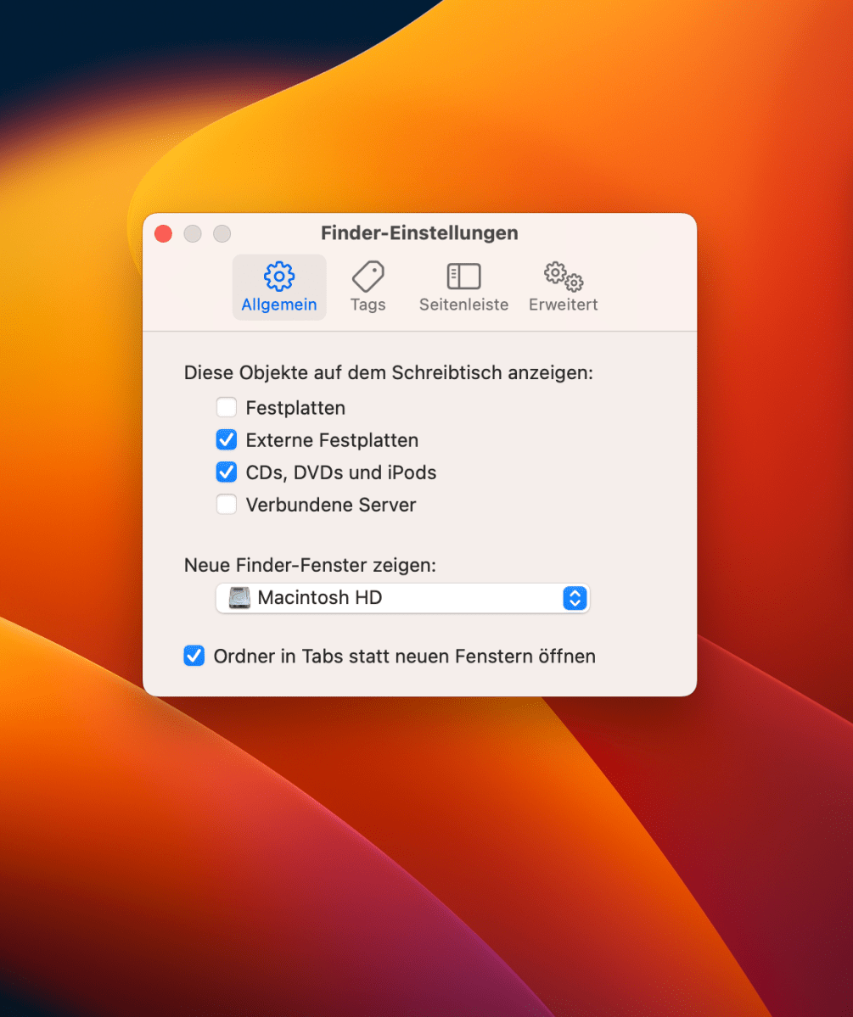This screenshot has width=853, height=1017.
Task: Enable Verbundene Server checkbox
Action: [x=227, y=505]
